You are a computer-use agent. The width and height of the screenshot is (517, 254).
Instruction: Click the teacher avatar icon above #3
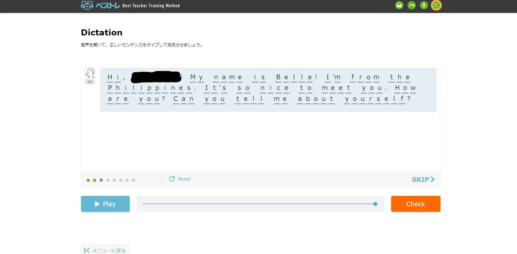[90, 73]
